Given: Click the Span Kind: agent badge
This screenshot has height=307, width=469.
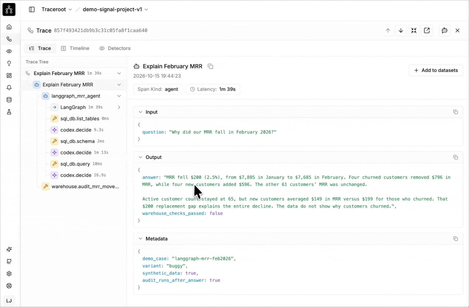Looking at the screenshot, I should [158, 89].
